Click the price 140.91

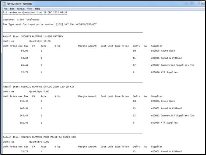pos(24,108)
